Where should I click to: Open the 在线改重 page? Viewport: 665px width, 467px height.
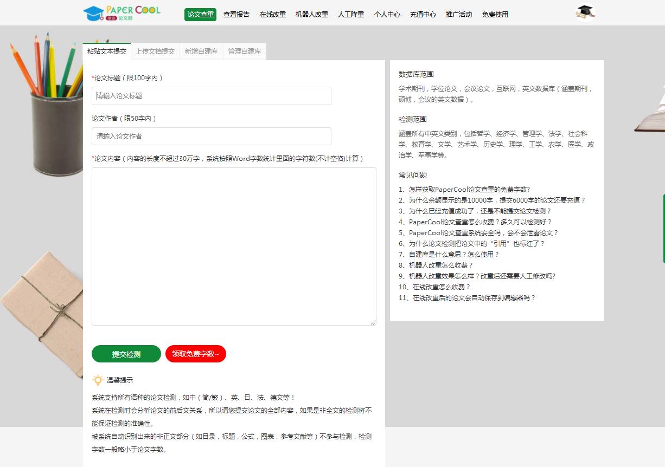(x=272, y=15)
